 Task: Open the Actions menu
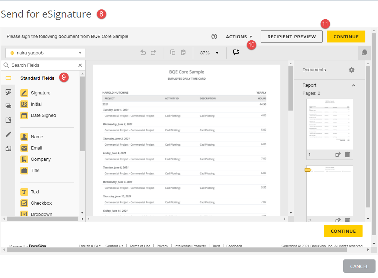[x=239, y=37]
